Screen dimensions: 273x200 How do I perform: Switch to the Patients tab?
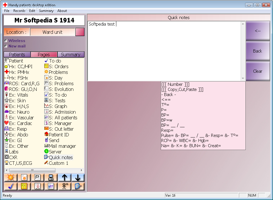pos(17,55)
